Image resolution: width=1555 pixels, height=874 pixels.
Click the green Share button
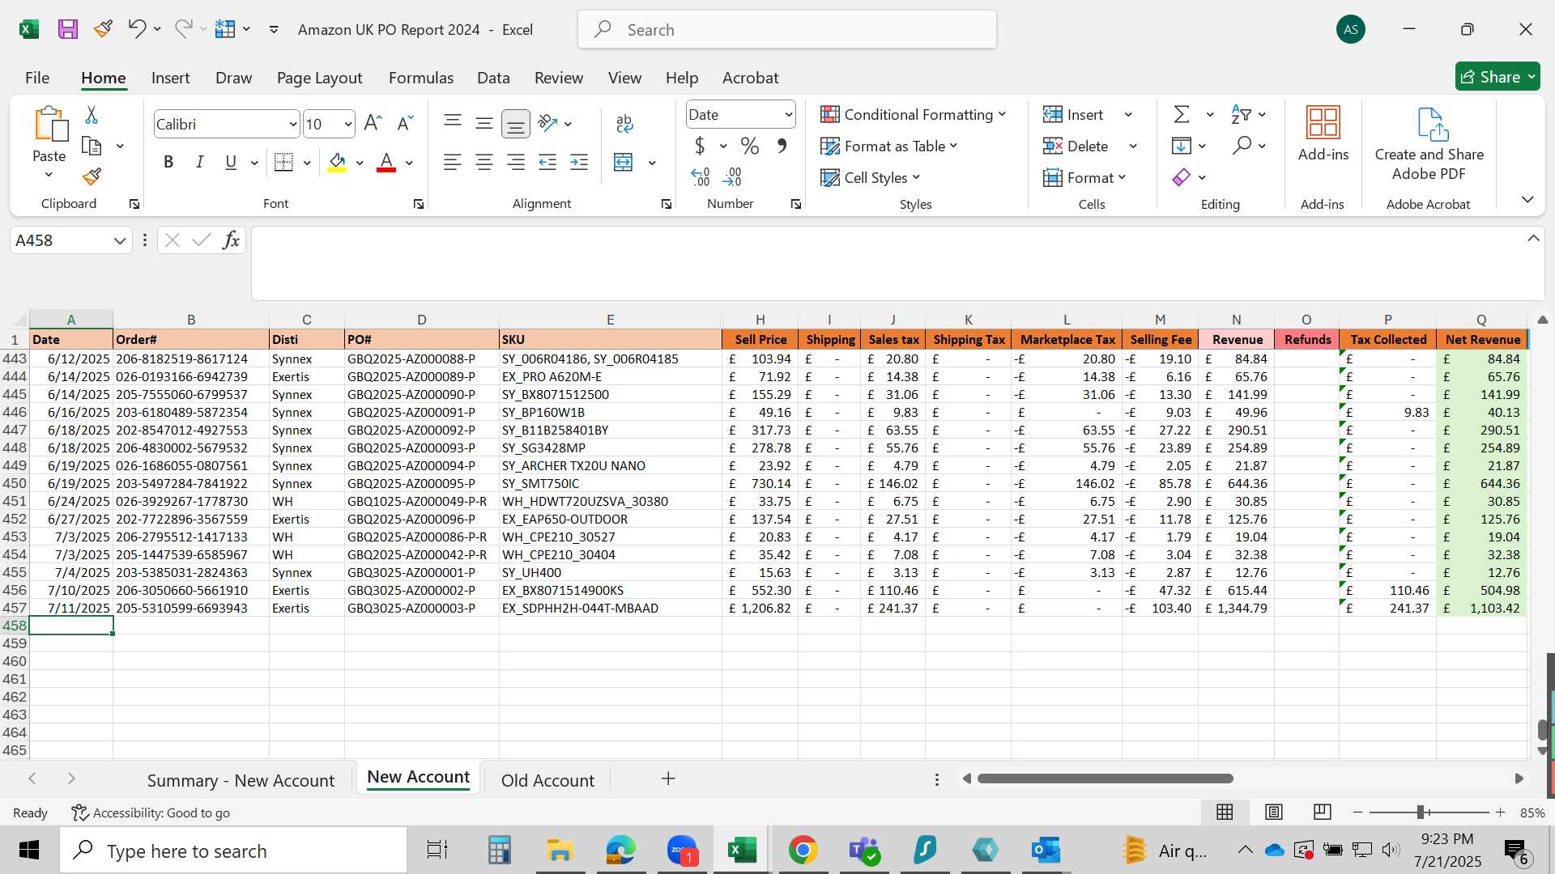pyautogui.click(x=1497, y=77)
